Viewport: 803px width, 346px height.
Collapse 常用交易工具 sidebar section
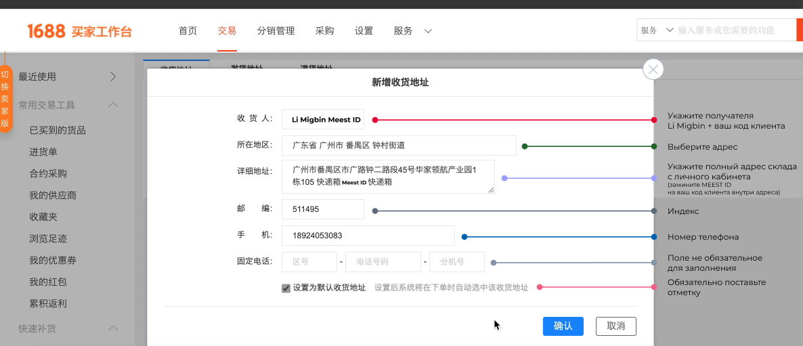113,105
